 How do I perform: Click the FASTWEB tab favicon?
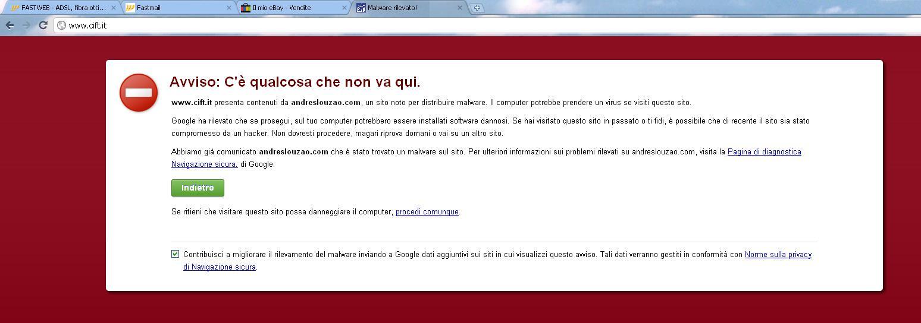(x=15, y=8)
